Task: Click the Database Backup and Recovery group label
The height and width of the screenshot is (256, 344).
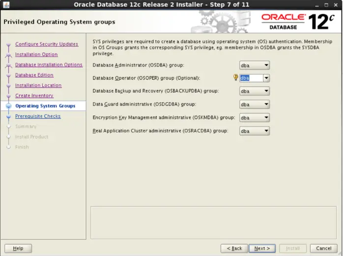Action: pos(156,91)
